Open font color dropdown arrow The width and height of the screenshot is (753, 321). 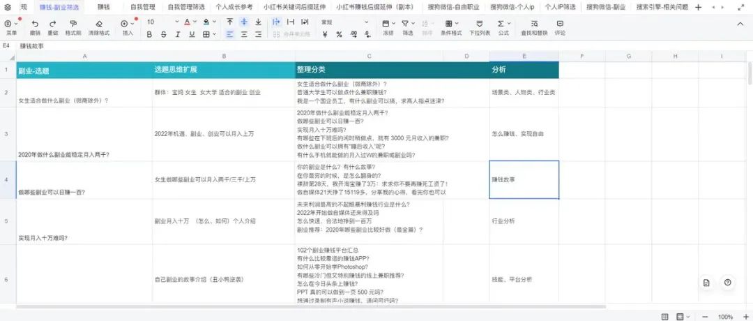[x=195, y=22]
